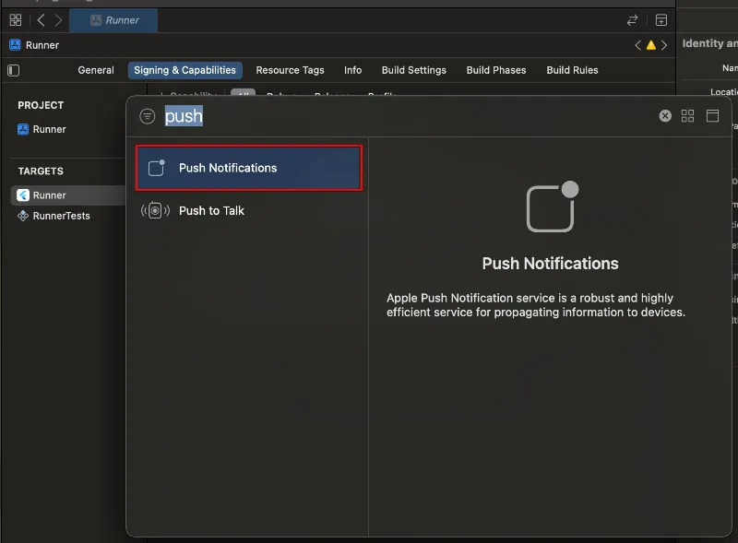Switch to the Info tab
Image resolution: width=738 pixels, height=543 pixels.
pyautogui.click(x=352, y=70)
